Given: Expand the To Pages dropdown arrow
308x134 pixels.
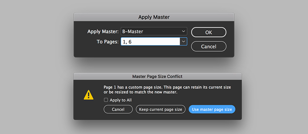Looking at the screenshot, I should click(183, 41).
